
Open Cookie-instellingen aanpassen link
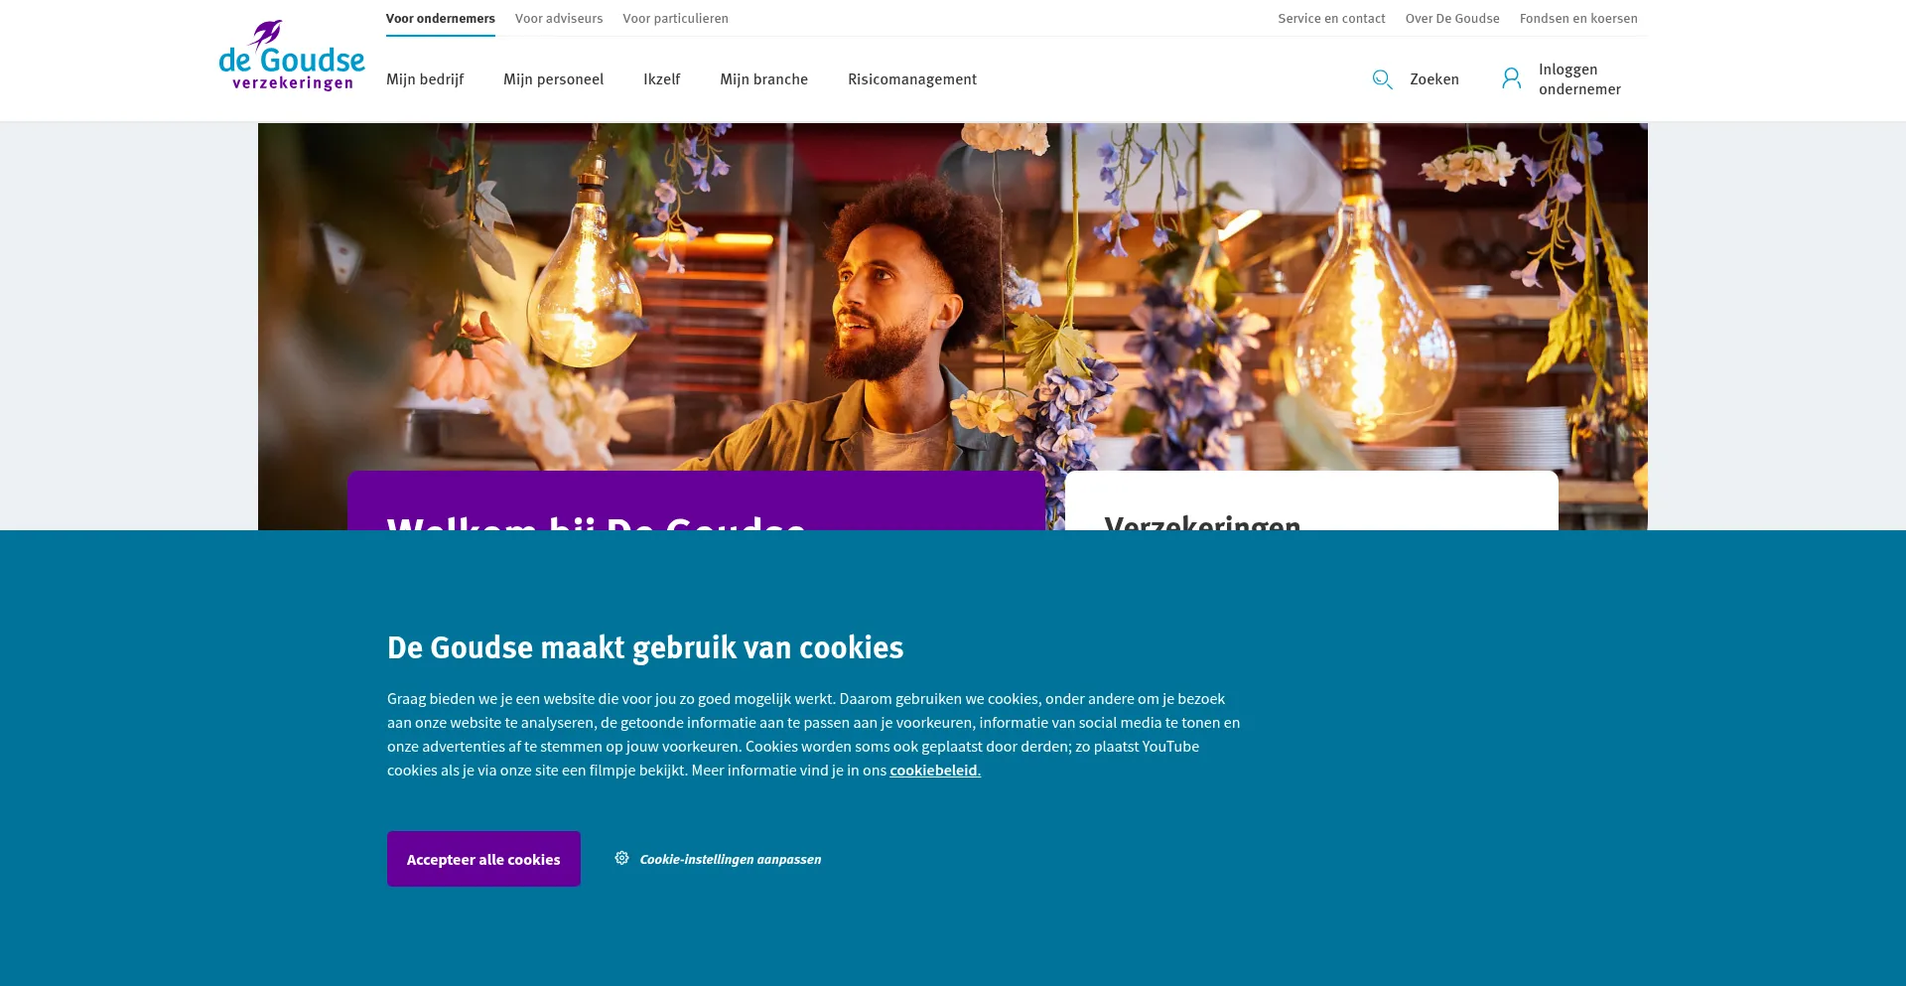(x=731, y=859)
